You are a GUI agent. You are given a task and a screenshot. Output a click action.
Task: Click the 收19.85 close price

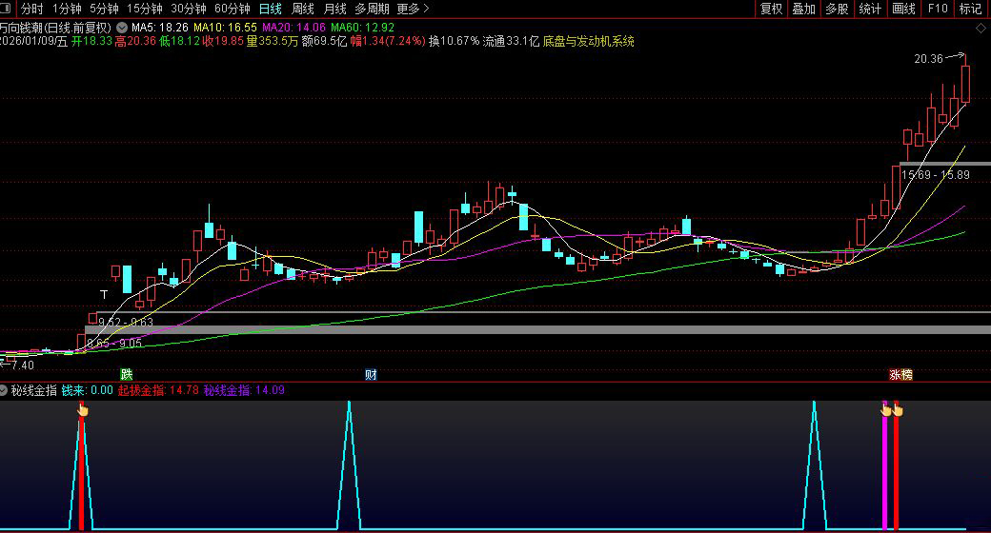(x=223, y=42)
